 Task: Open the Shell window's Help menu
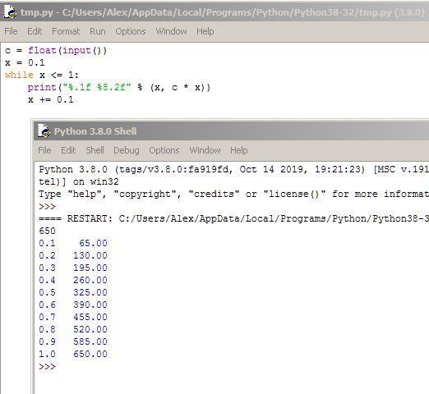tap(239, 150)
